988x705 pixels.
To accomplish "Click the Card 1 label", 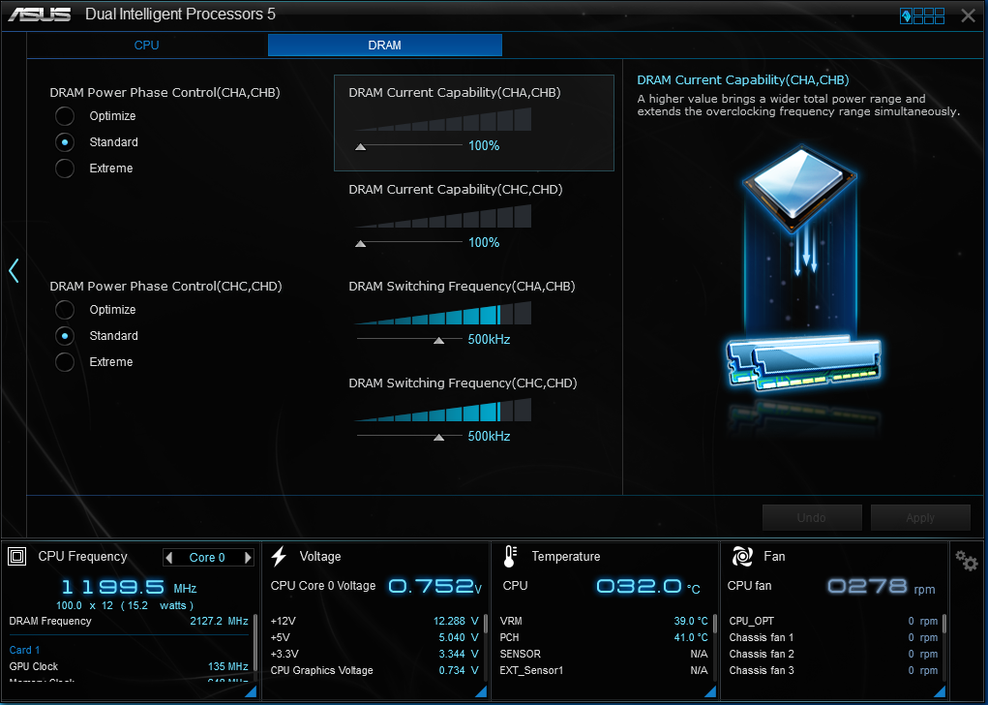I will point(24,650).
